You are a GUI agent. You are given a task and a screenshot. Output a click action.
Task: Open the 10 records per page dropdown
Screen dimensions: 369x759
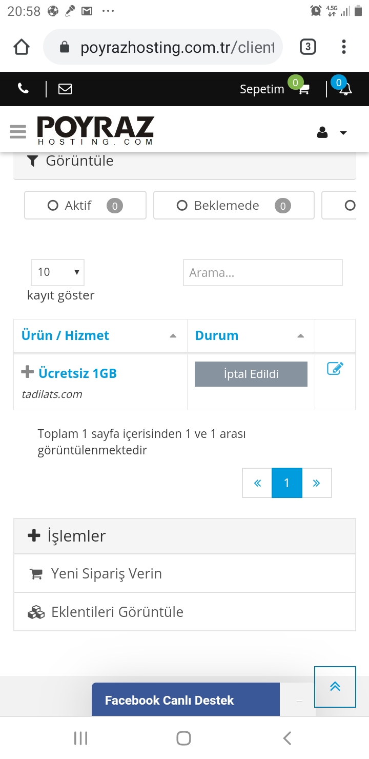[57, 272]
